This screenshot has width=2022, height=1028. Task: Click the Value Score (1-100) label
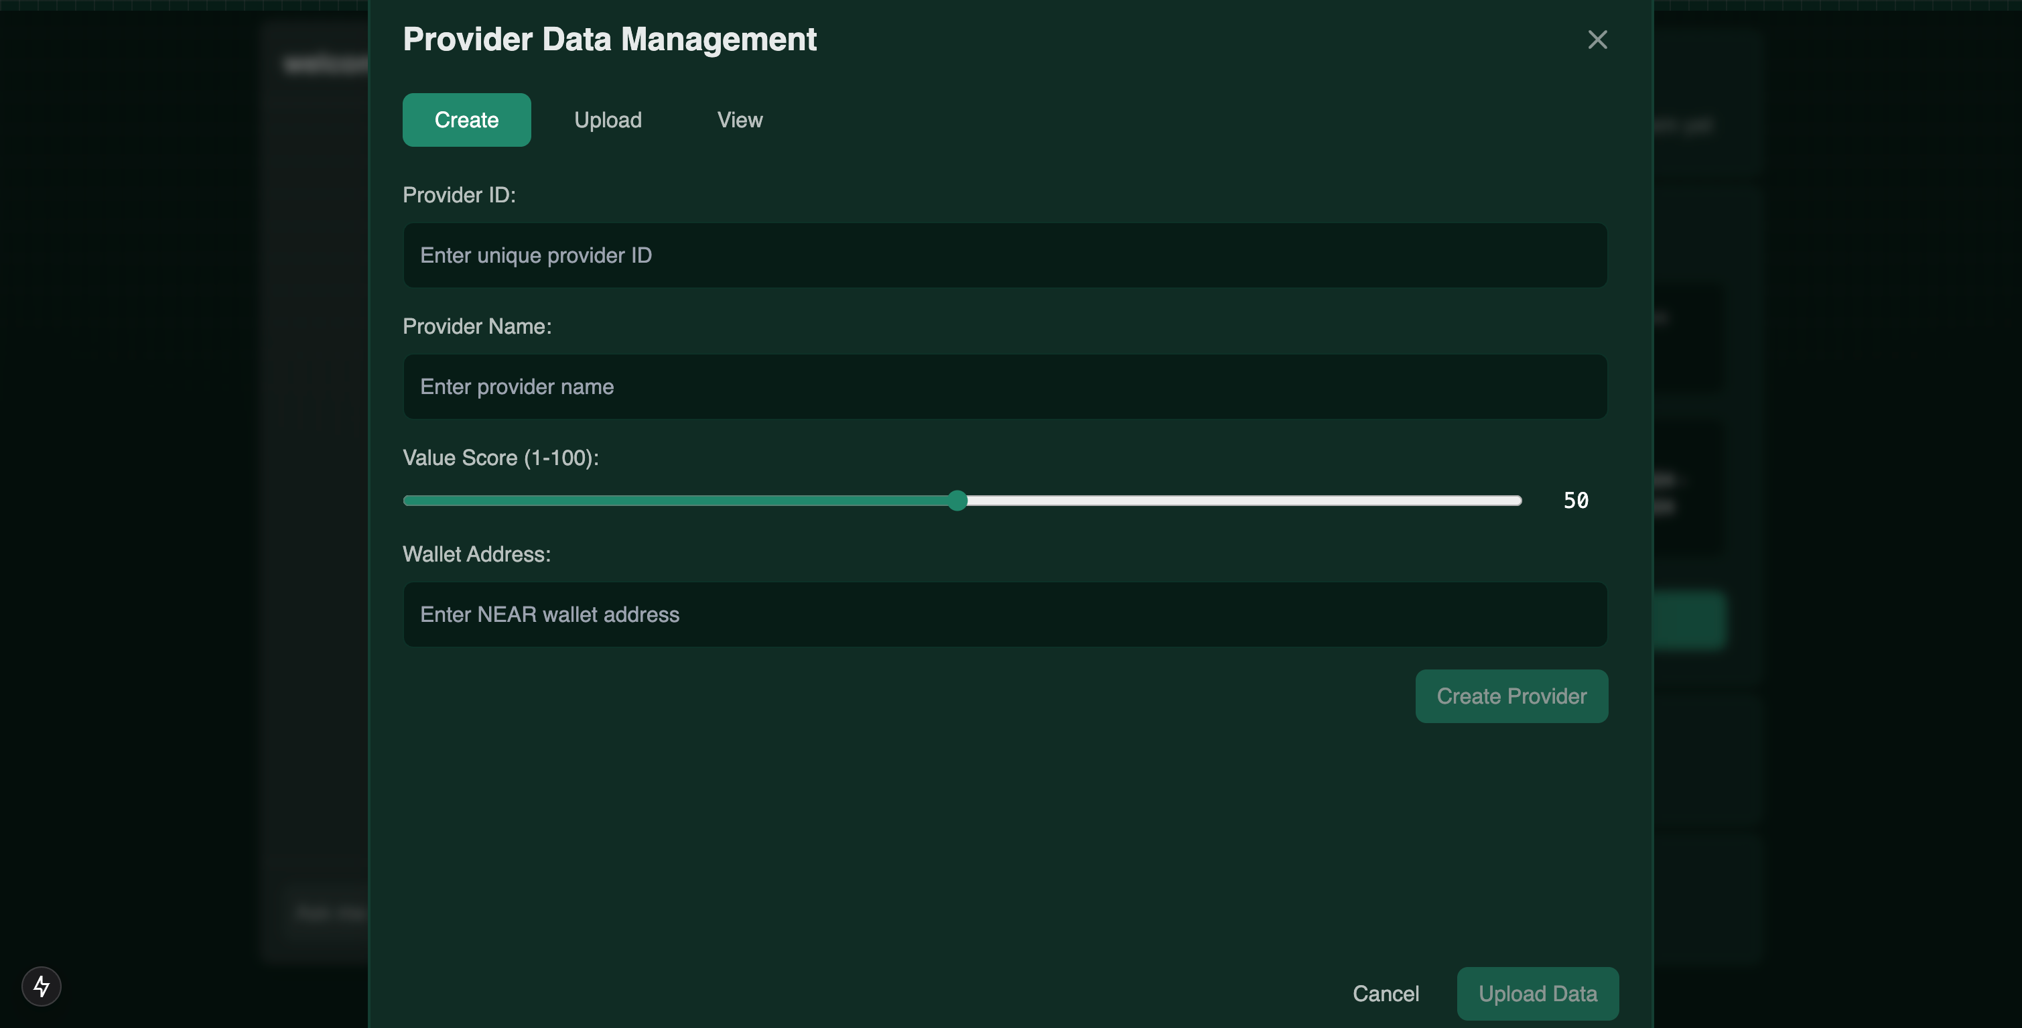tap(500, 458)
